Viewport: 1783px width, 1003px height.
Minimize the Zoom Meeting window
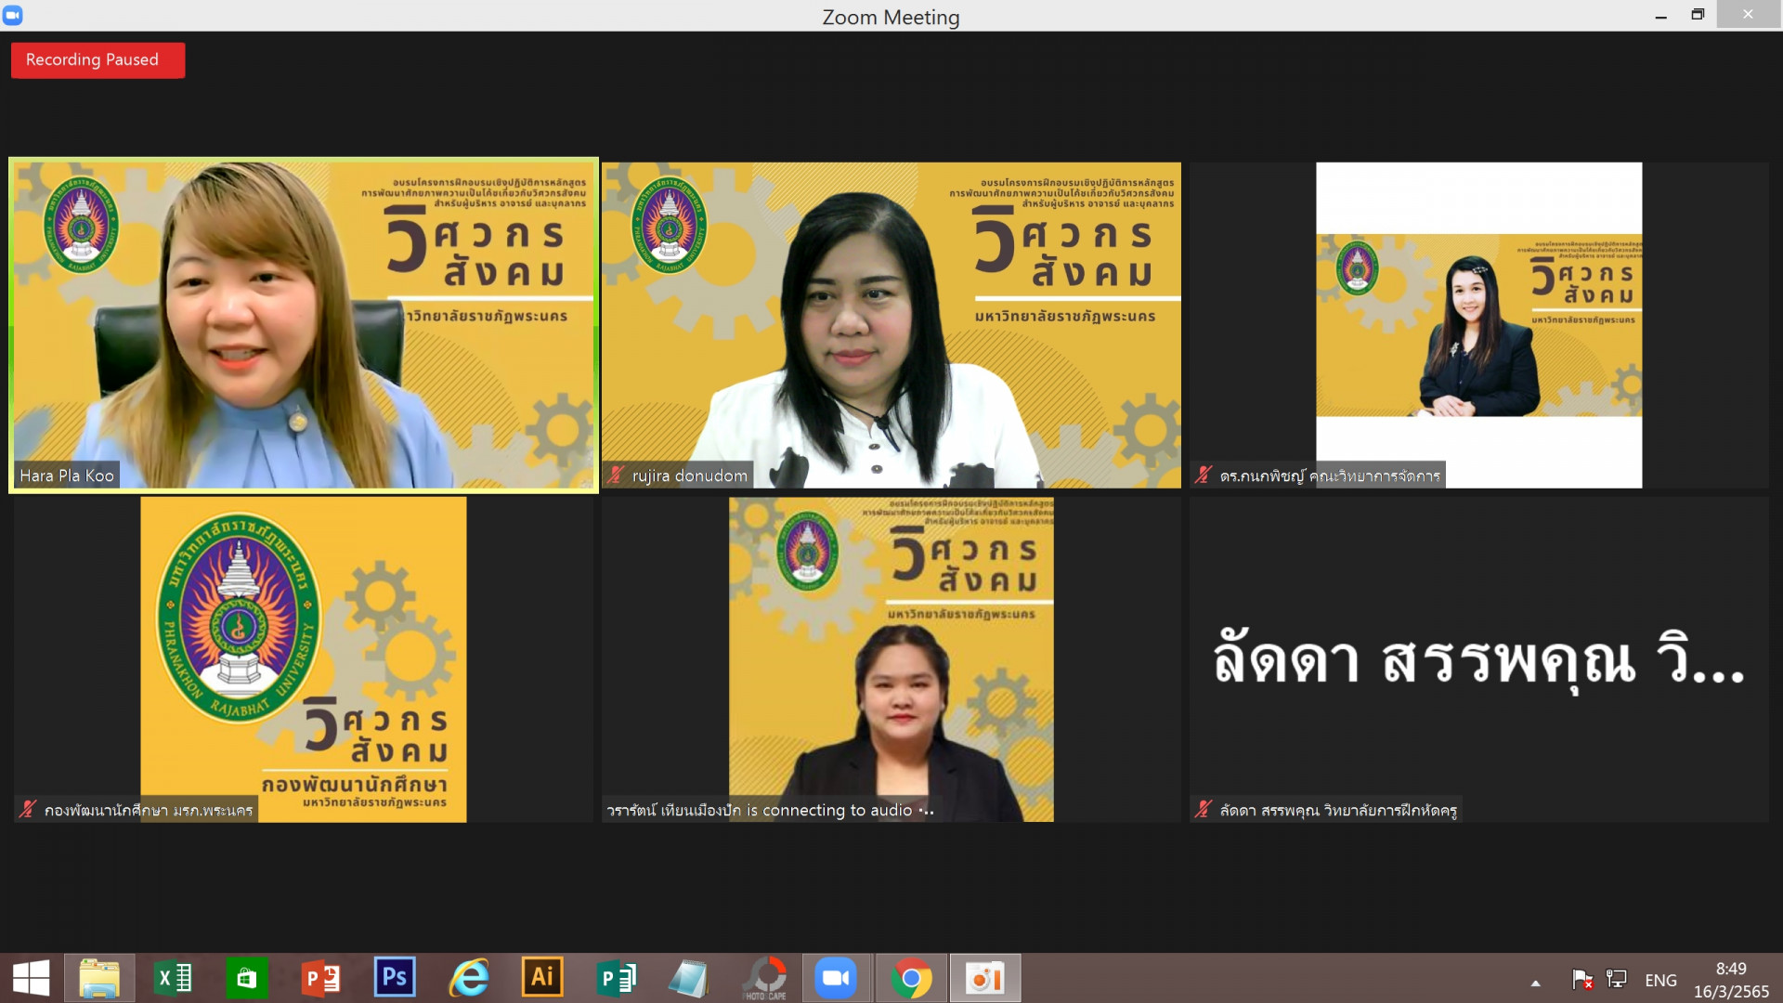(1660, 16)
